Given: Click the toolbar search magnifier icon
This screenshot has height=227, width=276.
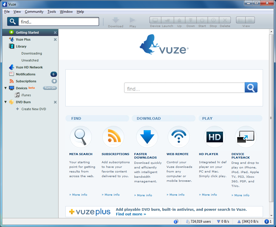Looking at the screenshot, I should point(13,21).
